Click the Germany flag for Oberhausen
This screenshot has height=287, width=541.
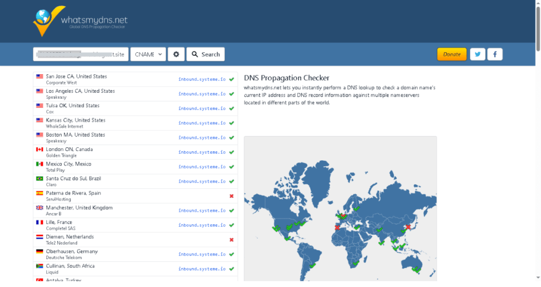(x=40, y=252)
